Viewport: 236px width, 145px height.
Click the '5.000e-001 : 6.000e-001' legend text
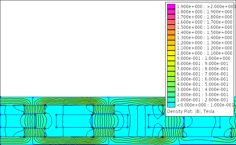click(203, 79)
